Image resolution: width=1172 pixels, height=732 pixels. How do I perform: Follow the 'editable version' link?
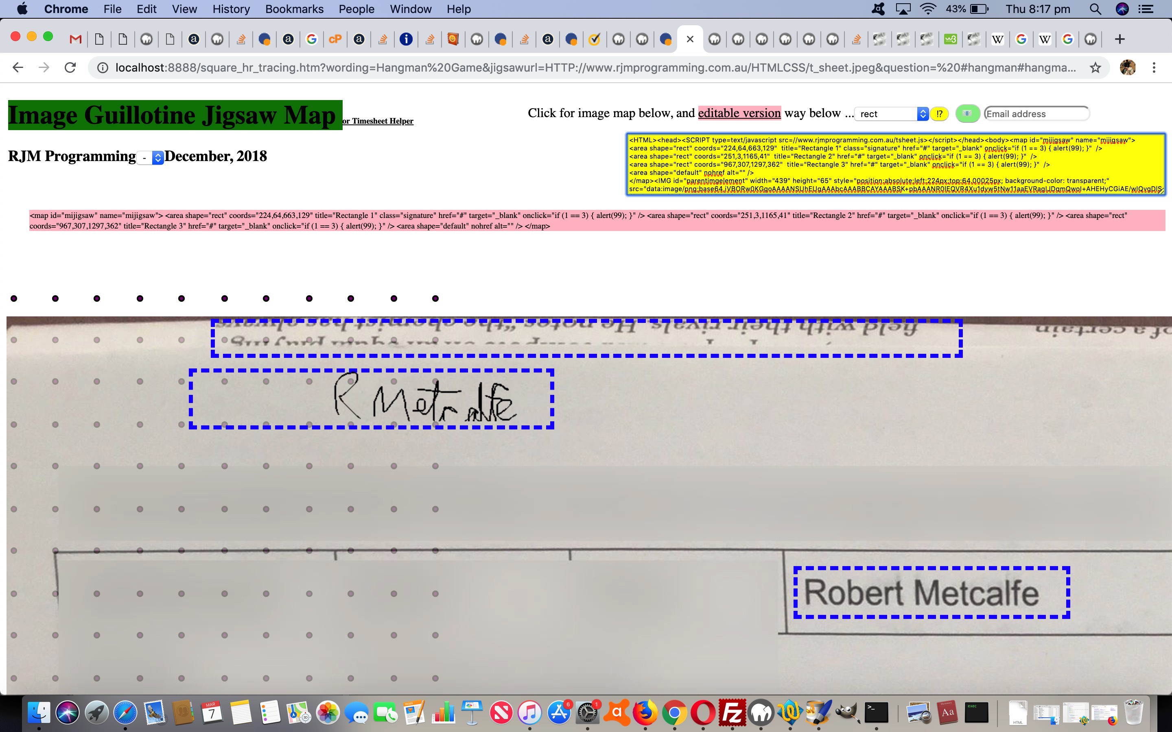(739, 113)
